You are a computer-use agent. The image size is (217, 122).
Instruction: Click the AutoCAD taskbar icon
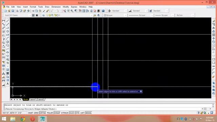(42, 119)
